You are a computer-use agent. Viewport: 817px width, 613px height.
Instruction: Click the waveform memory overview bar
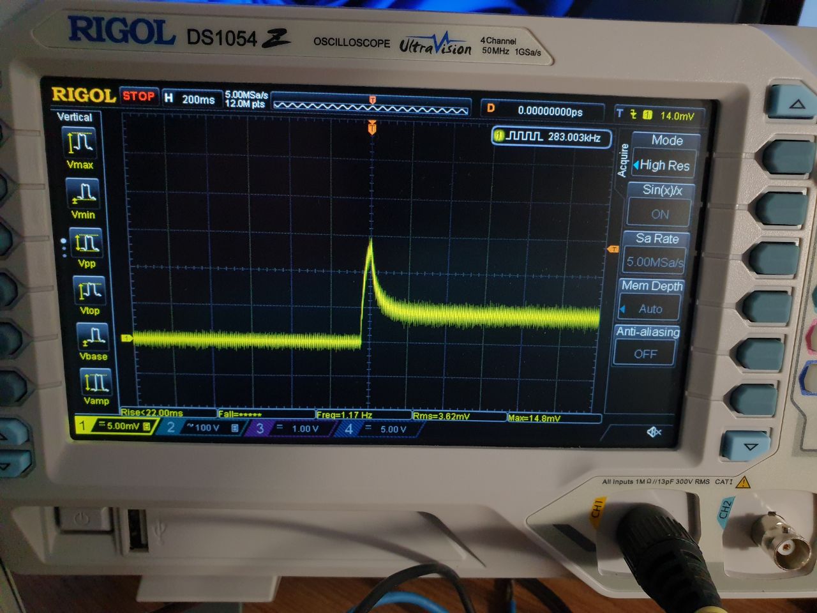click(371, 106)
